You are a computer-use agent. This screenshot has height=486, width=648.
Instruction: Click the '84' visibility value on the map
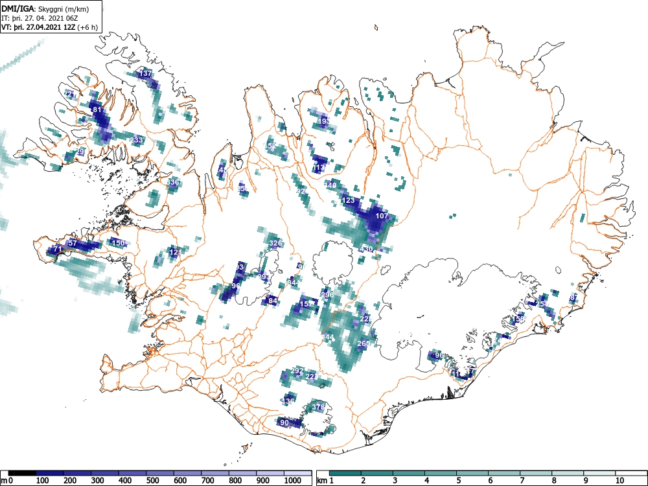tap(273, 301)
